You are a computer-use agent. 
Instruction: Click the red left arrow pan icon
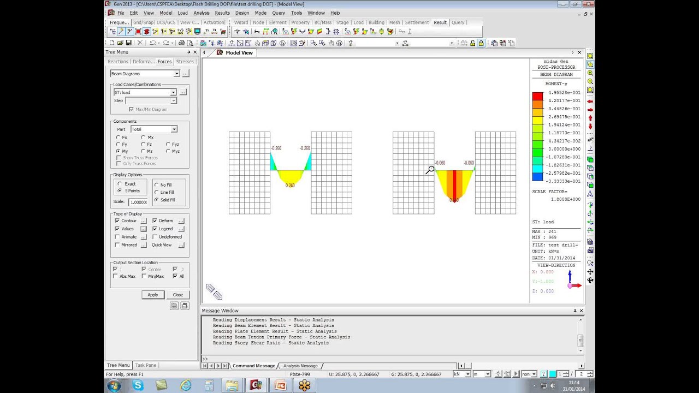(x=590, y=102)
